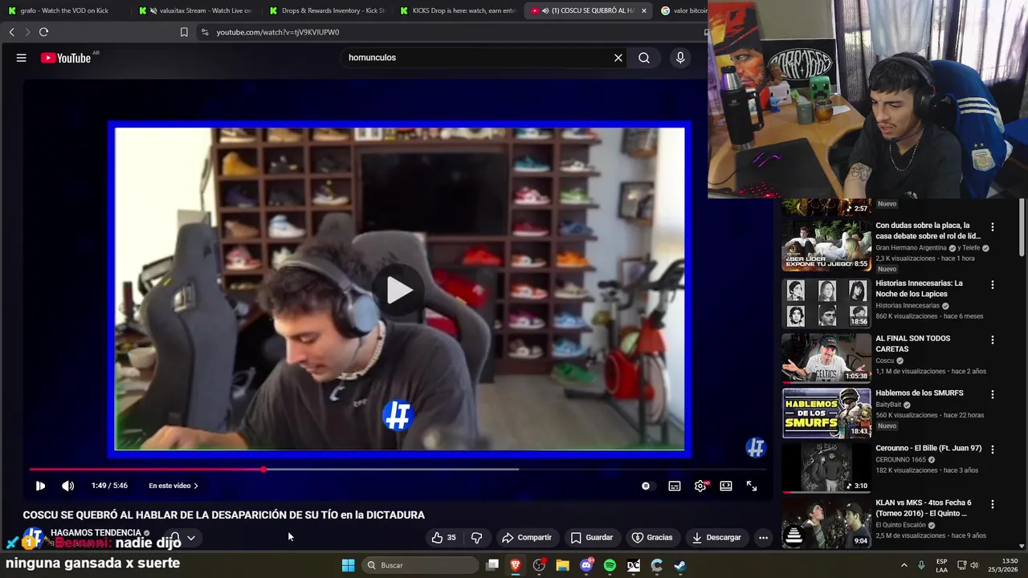Open File Explorer from the taskbar
1028x578 pixels.
(x=562, y=565)
